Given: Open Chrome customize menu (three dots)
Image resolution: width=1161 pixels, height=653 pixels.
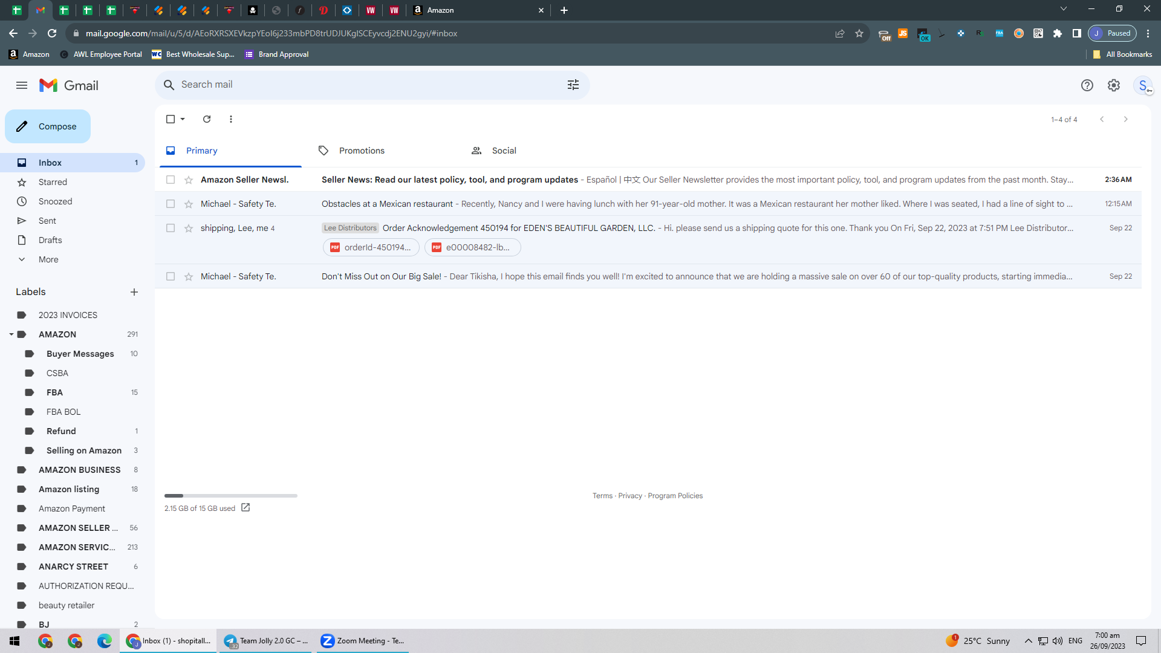Looking at the screenshot, I should [x=1148, y=33].
